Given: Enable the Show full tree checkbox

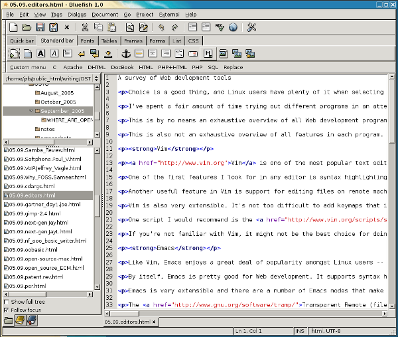Looking at the screenshot, I should pyautogui.click(x=7, y=302).
